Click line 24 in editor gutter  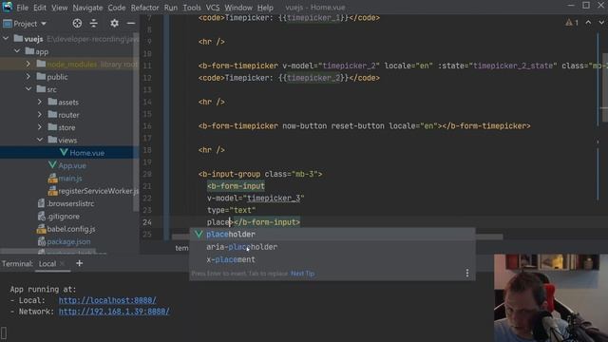147,222
